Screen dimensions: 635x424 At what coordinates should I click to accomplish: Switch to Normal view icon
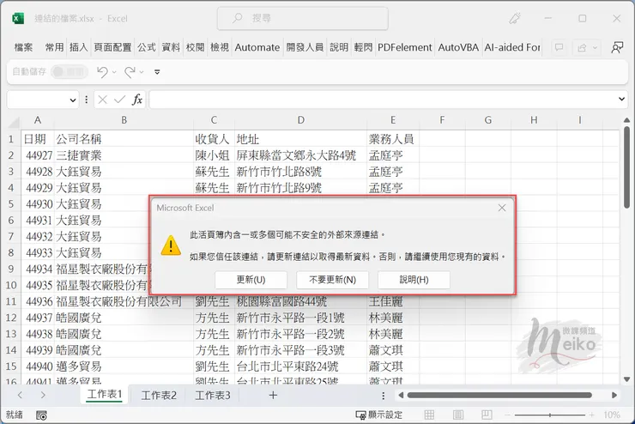coord(429,415)
